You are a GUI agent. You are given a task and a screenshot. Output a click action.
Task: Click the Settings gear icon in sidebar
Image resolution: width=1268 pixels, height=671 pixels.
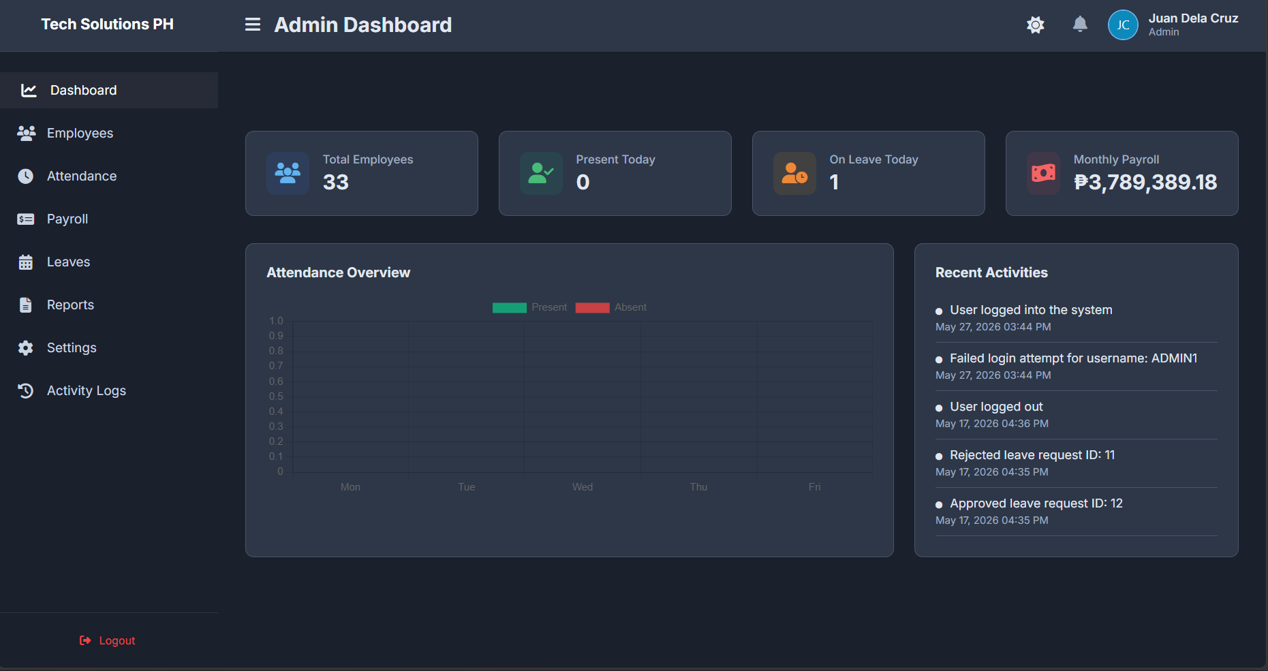coord(26,348)
